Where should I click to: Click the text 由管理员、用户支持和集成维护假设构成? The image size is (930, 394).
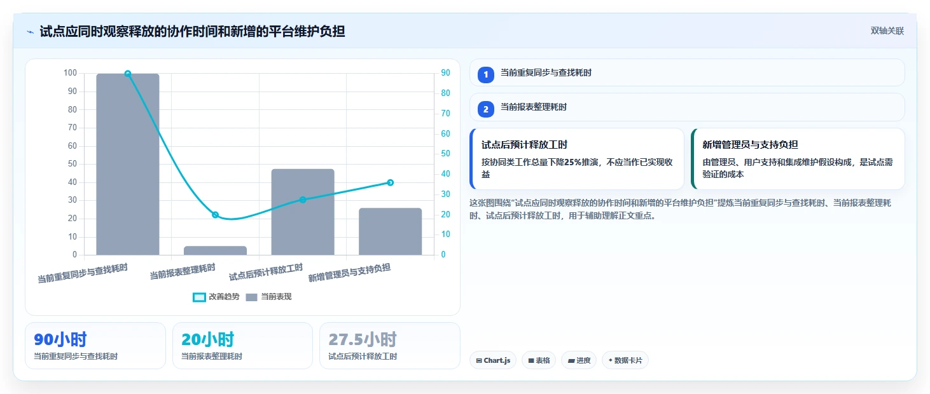click(x=778, y=162)
